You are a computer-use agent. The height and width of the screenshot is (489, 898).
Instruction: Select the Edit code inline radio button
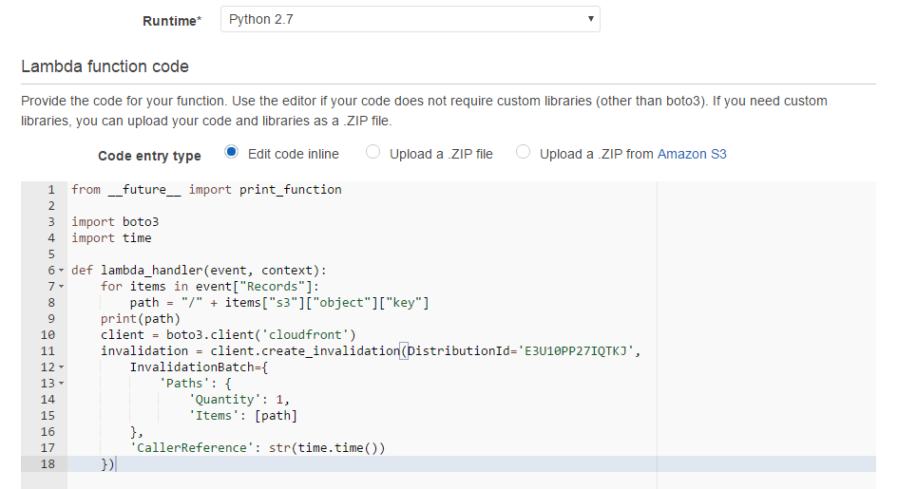231,152
